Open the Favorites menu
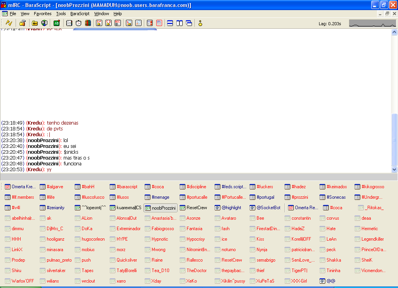This screenshot has height=288, width=398. [x=42, y=14]
